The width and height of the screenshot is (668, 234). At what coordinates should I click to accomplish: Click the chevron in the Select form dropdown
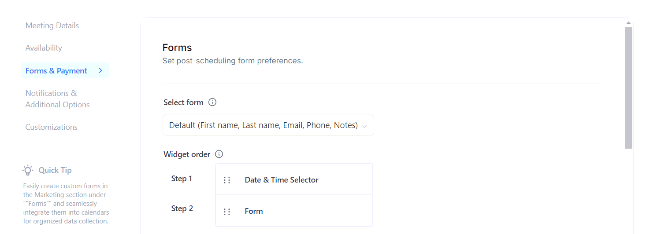(x=364, y=126)
